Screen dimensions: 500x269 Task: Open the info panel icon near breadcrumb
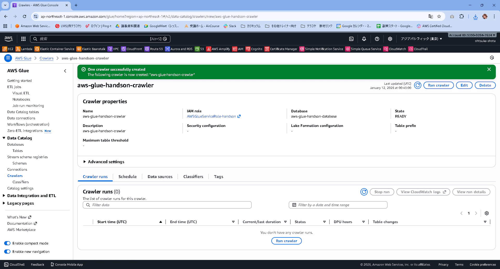coord(492,58)
